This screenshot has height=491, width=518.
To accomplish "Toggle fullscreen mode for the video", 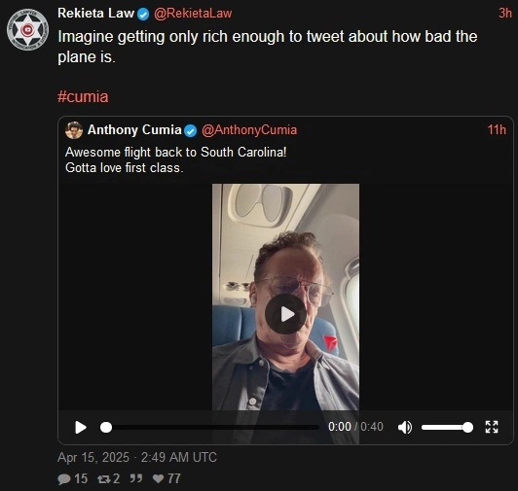I will [x=492, y=427].
